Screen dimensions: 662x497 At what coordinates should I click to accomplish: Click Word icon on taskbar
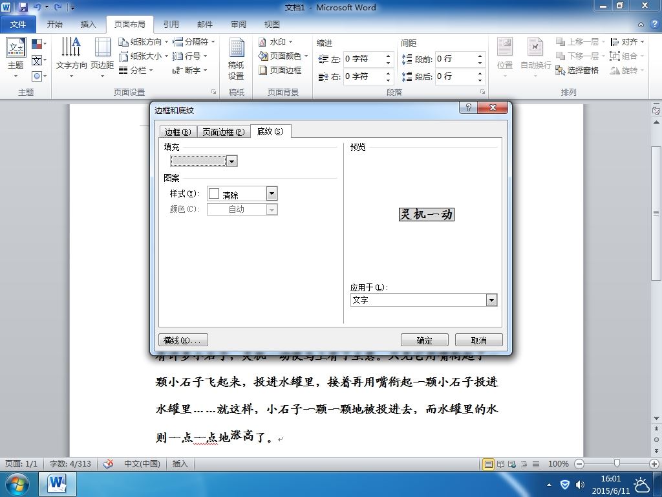pos(58,484)
